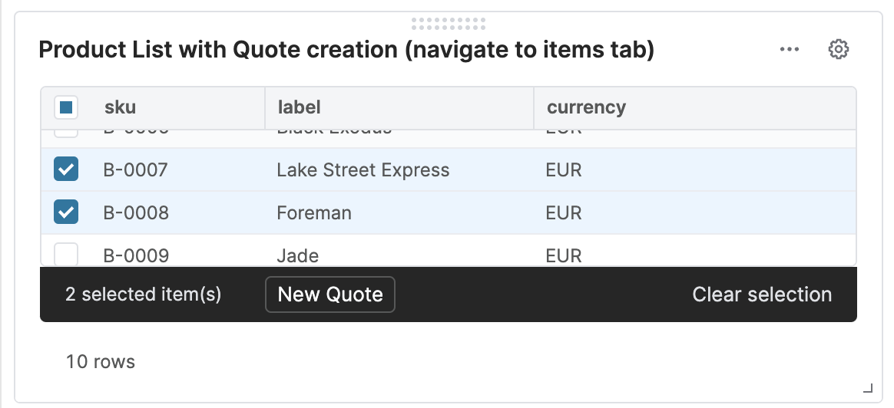This screenshot has width=894, height=408.
Task: Select the Lake Street Express label cell
Action: [x=363, y=169]
